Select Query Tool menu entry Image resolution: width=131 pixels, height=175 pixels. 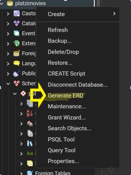[x=62, y=150]
